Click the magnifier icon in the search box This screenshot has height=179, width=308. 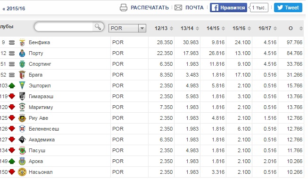(x=98, y=27)
